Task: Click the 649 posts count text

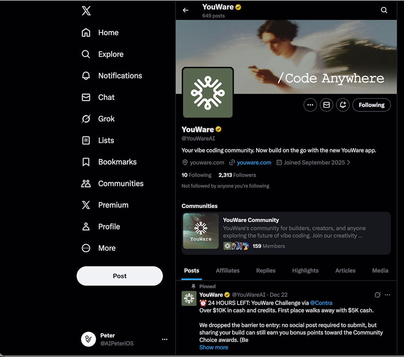Action: [x=213, y=16]
